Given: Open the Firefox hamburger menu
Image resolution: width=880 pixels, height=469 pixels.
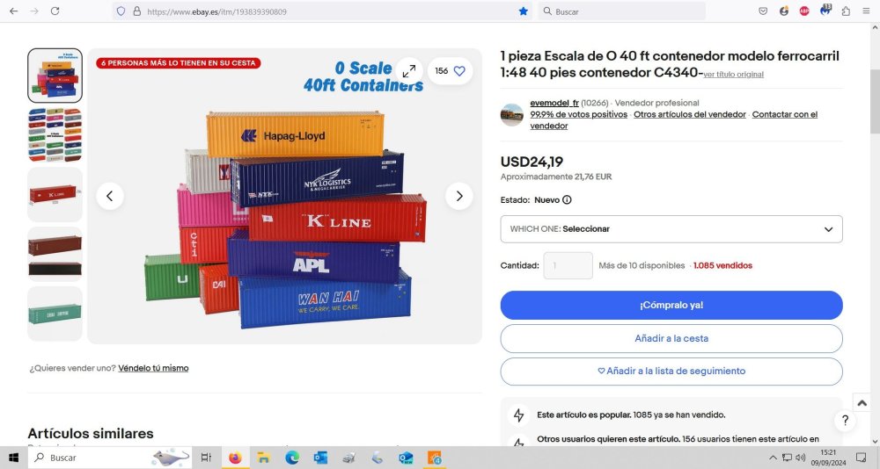Looking at the screenshot, I should point(866,11).
